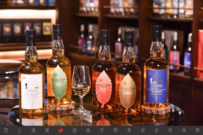Viewport: 203px width, 135px height.
Task: Click black cap of blue label bottle
Action: coord(157,33)
